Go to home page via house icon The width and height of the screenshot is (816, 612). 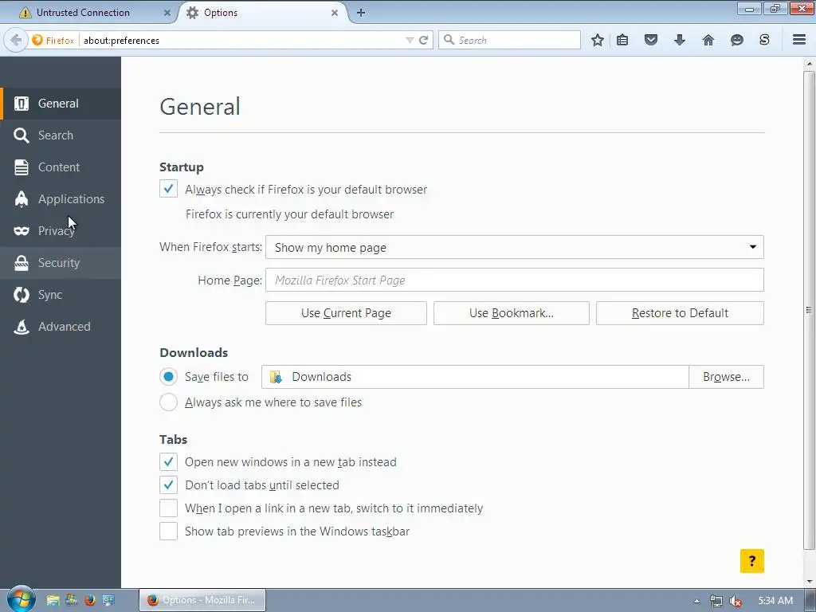[708, 40]
